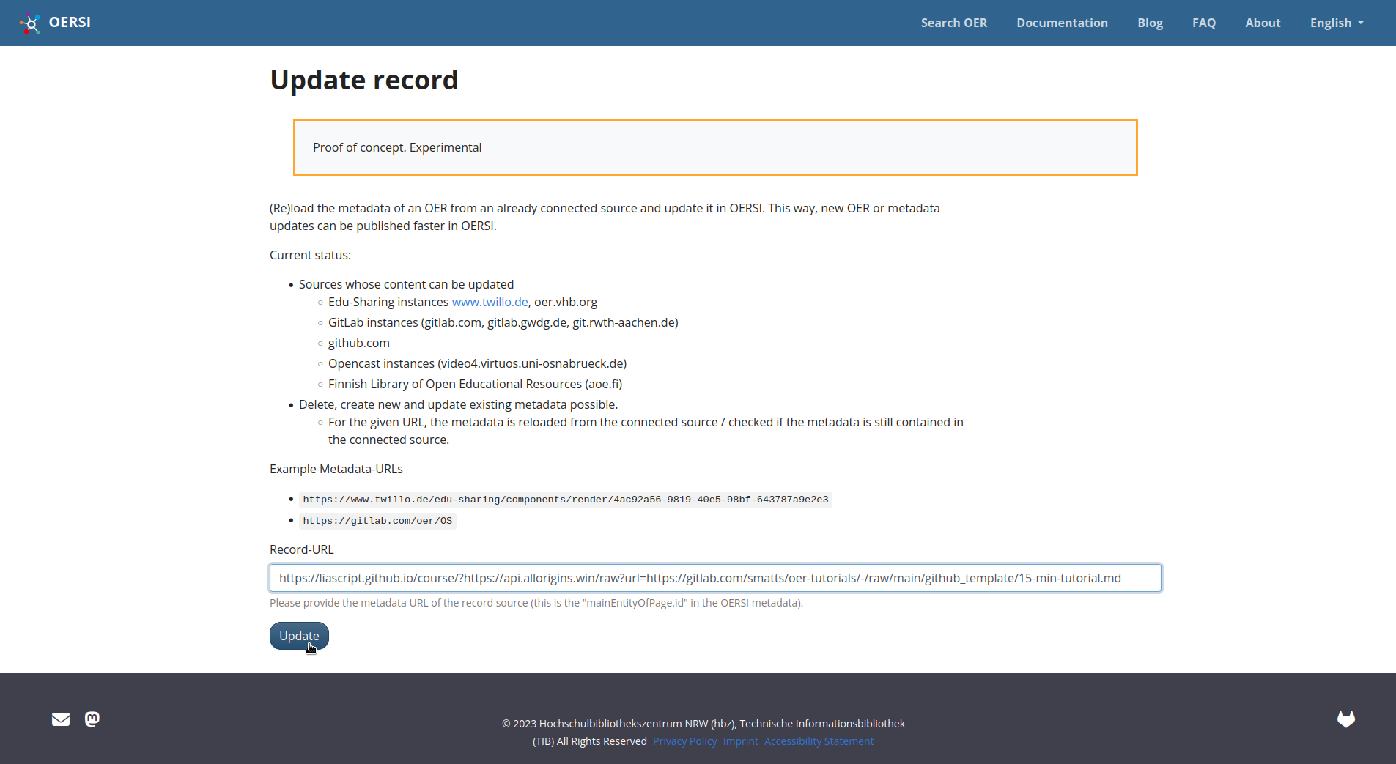This screenshot has height=764, width=1396.
Task: Select the gitlab.com/oer/OS example URL
Action: 378,520
